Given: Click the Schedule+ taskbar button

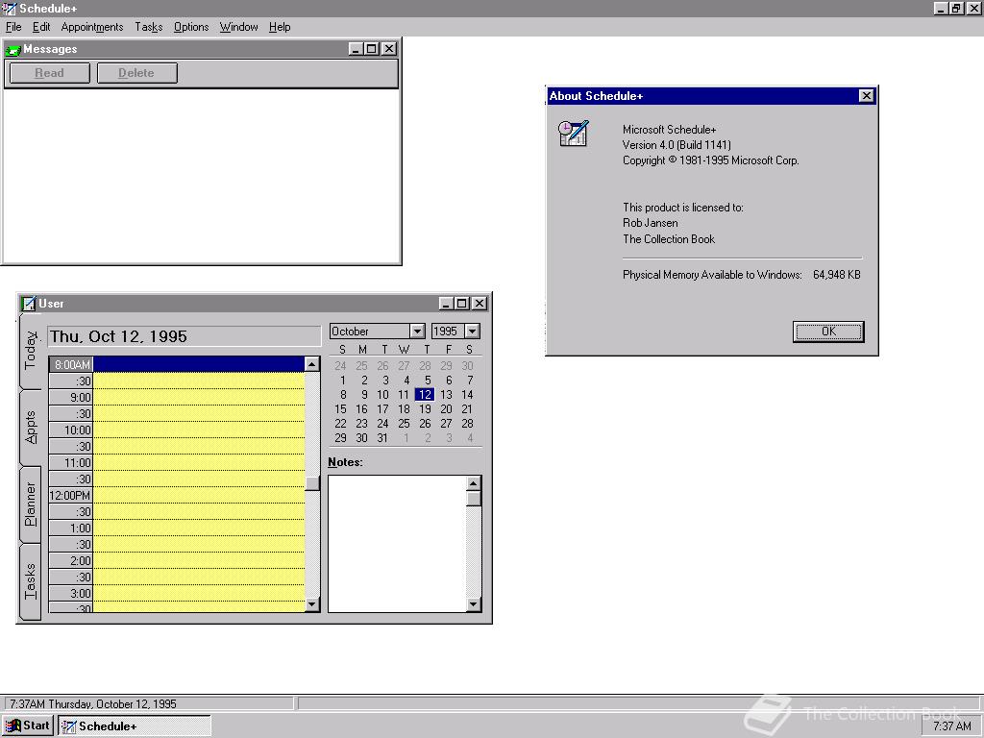Looking at the screenshot, I should (135, 726).
